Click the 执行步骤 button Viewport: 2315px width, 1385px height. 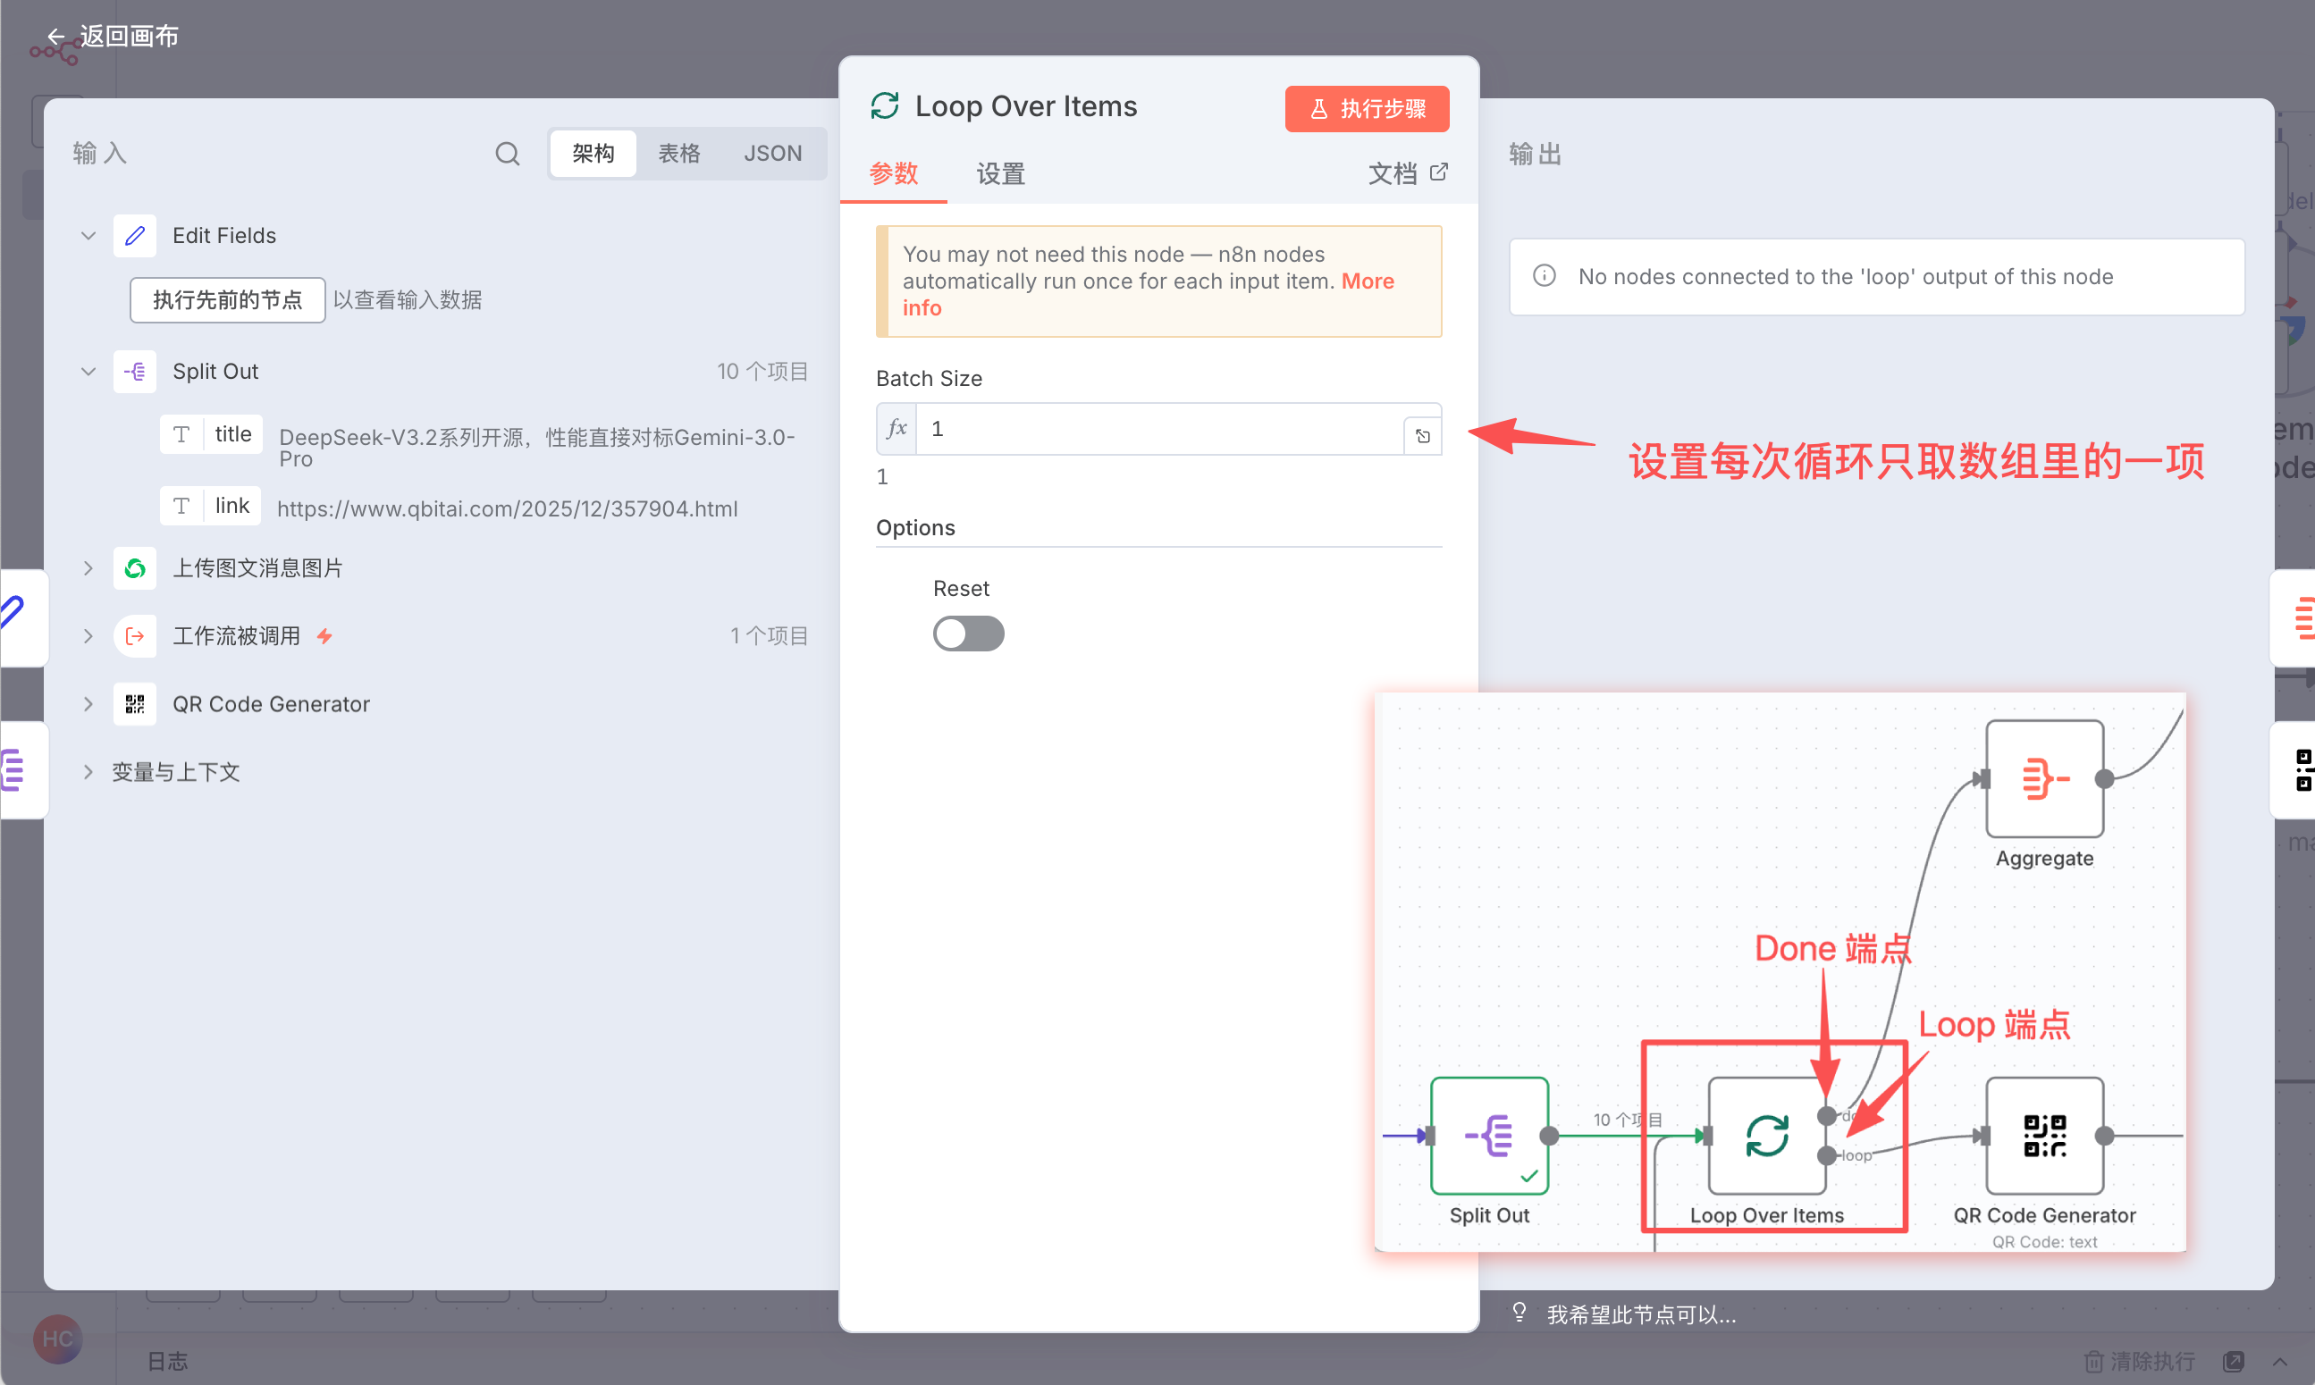point(1367,108)
